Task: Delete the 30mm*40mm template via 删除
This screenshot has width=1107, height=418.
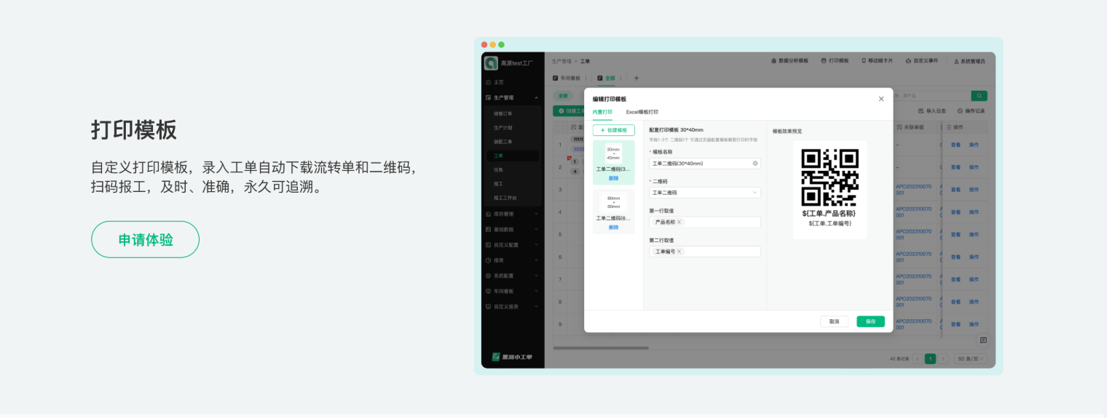Action: tap(614, 178)
